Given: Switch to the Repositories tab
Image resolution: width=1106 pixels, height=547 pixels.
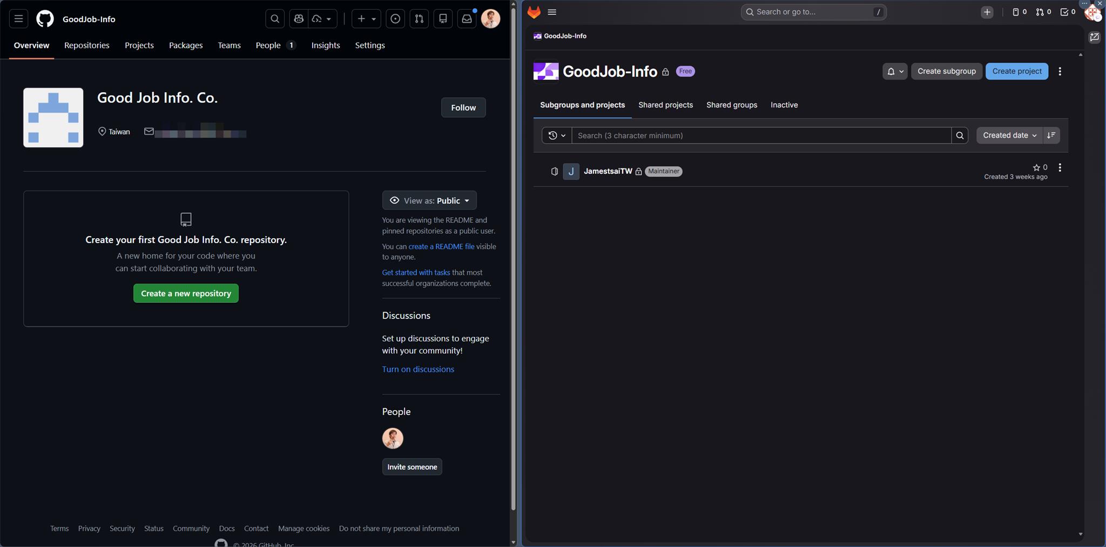Looking at the screenshot, I should [86, 45].
